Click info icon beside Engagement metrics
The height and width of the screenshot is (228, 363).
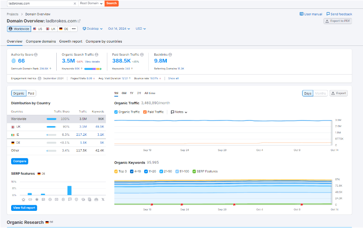point(40,78)
